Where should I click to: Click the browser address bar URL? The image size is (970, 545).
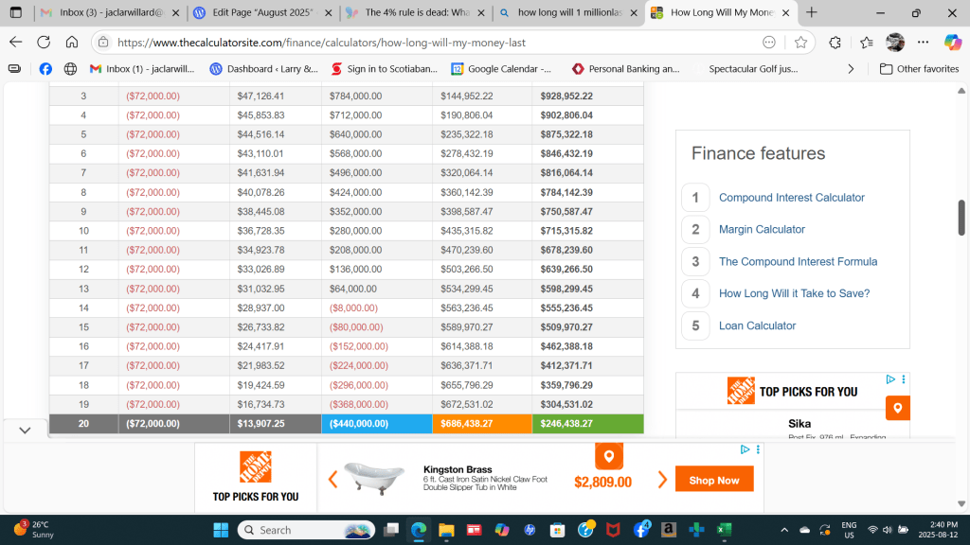tap(322, 43)
